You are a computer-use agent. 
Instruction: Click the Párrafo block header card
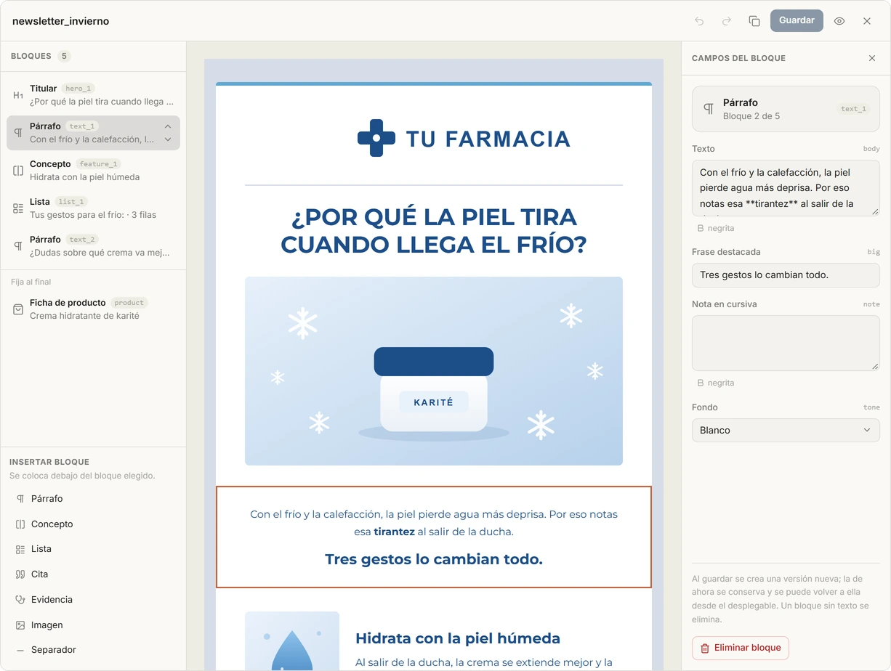(x=786, y=109)
